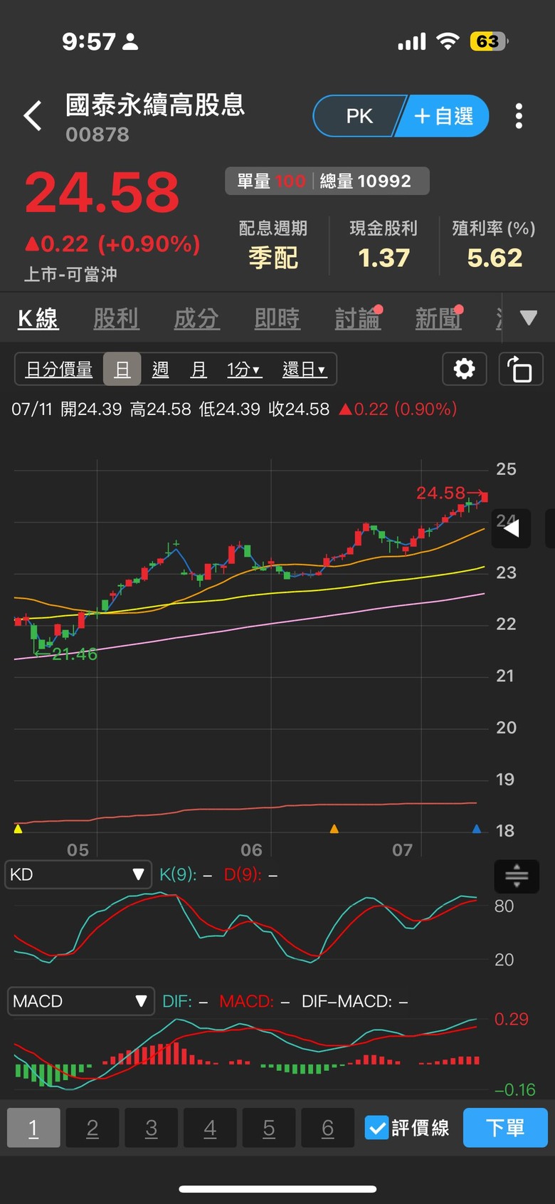Image resolution: width=555 pixels, height=1204 pixels.
Task: Switch to the K線 tab
Action: (38, 318)
